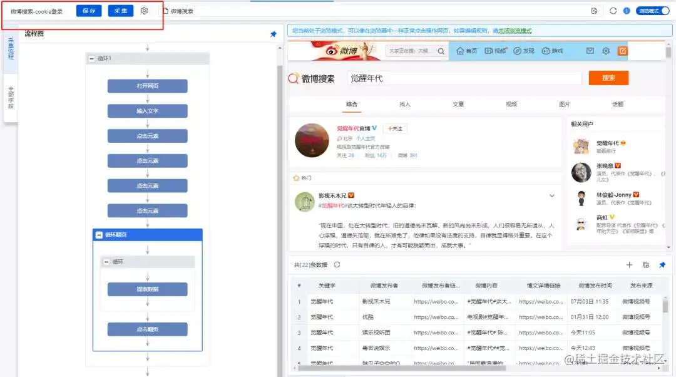
Task: Click the magnifier icon in Weibo header
Action: pos(441,51)
